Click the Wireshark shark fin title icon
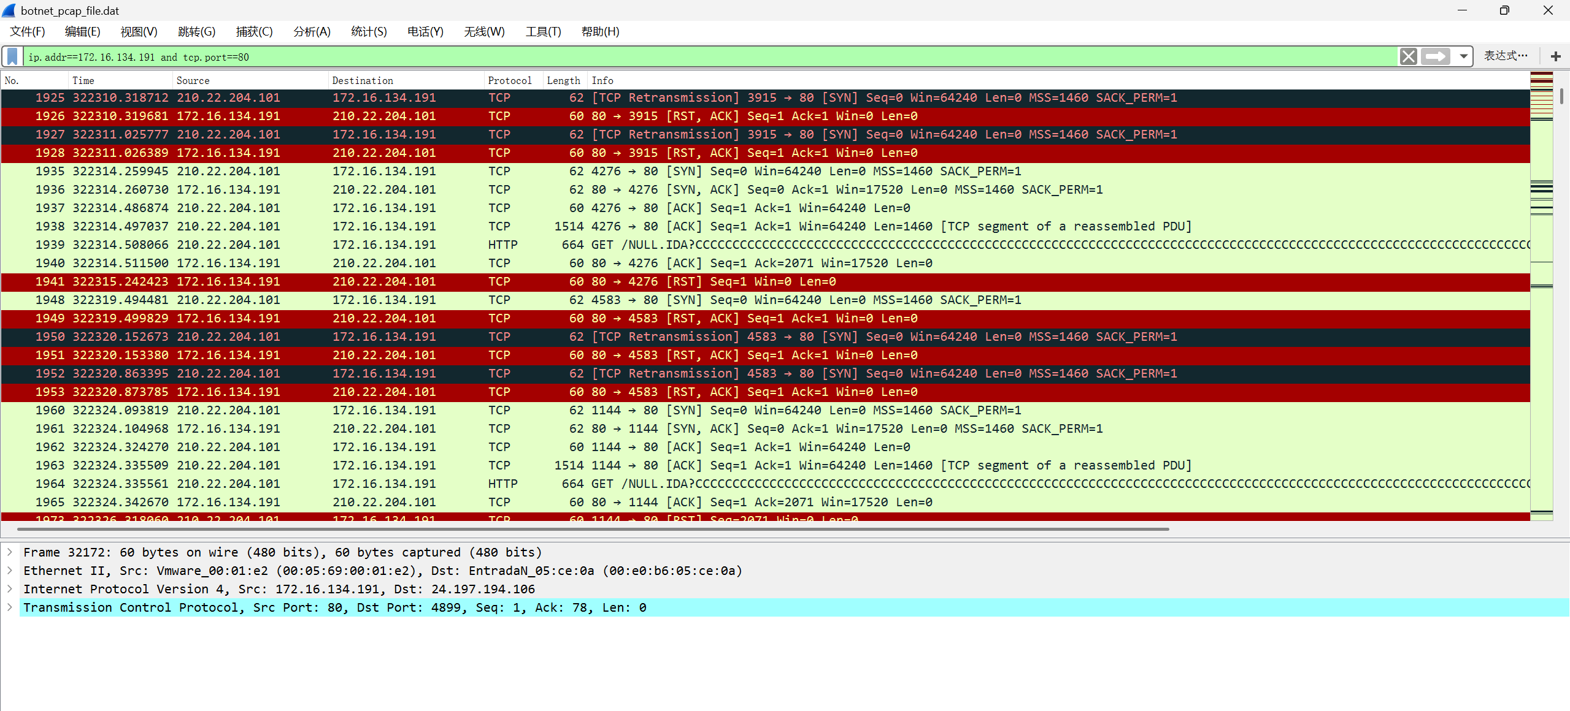This screenshot has height=711, width=1570. (x=9, y=10)
